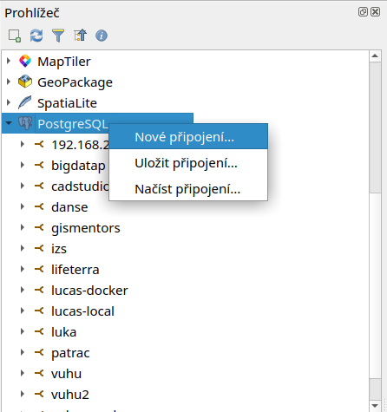
Task: Click the connection icon beside vuhu2
Action: click(x=39, y=394)
